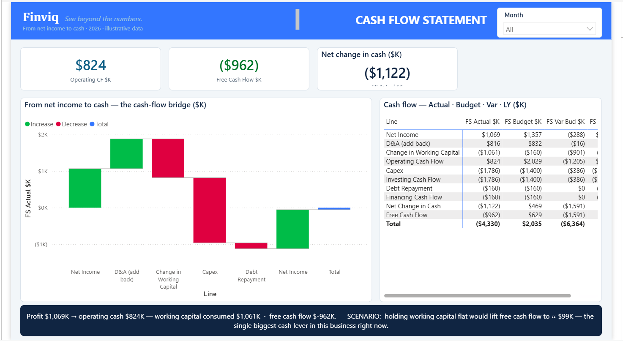Click the FS Actual $K y-axis label
623x341 pixels.
tap(28, 199)
